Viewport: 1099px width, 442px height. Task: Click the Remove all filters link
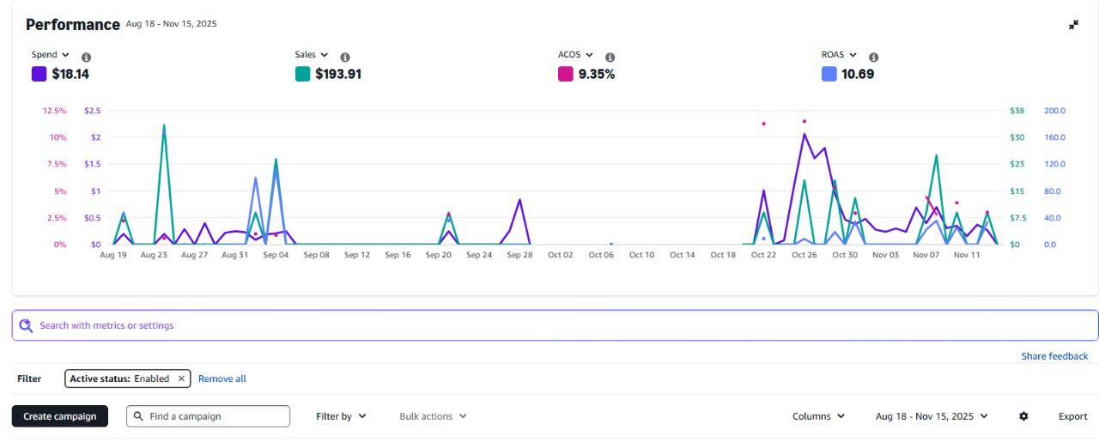pyautogui.click(x=222, y=378)
